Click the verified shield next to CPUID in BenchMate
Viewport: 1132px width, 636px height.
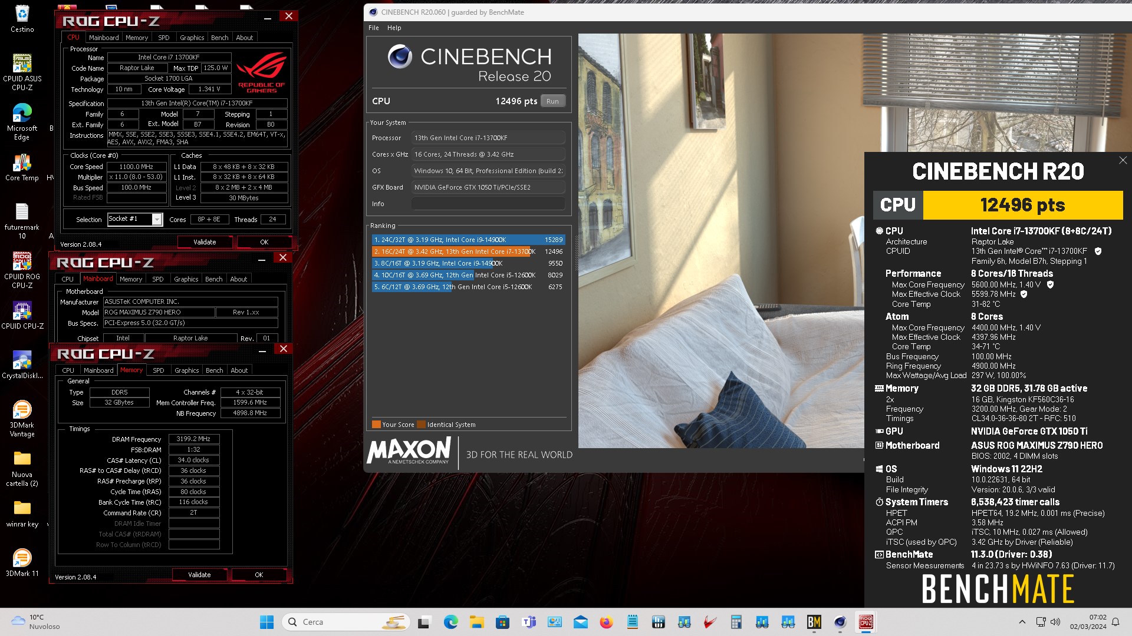tap(1098, 251)
